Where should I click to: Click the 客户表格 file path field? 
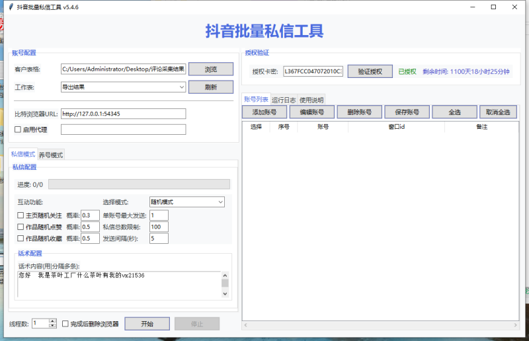coord(123,69)
